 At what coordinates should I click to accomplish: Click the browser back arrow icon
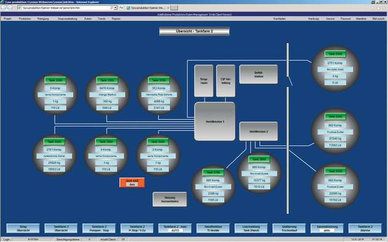[4, 7]
